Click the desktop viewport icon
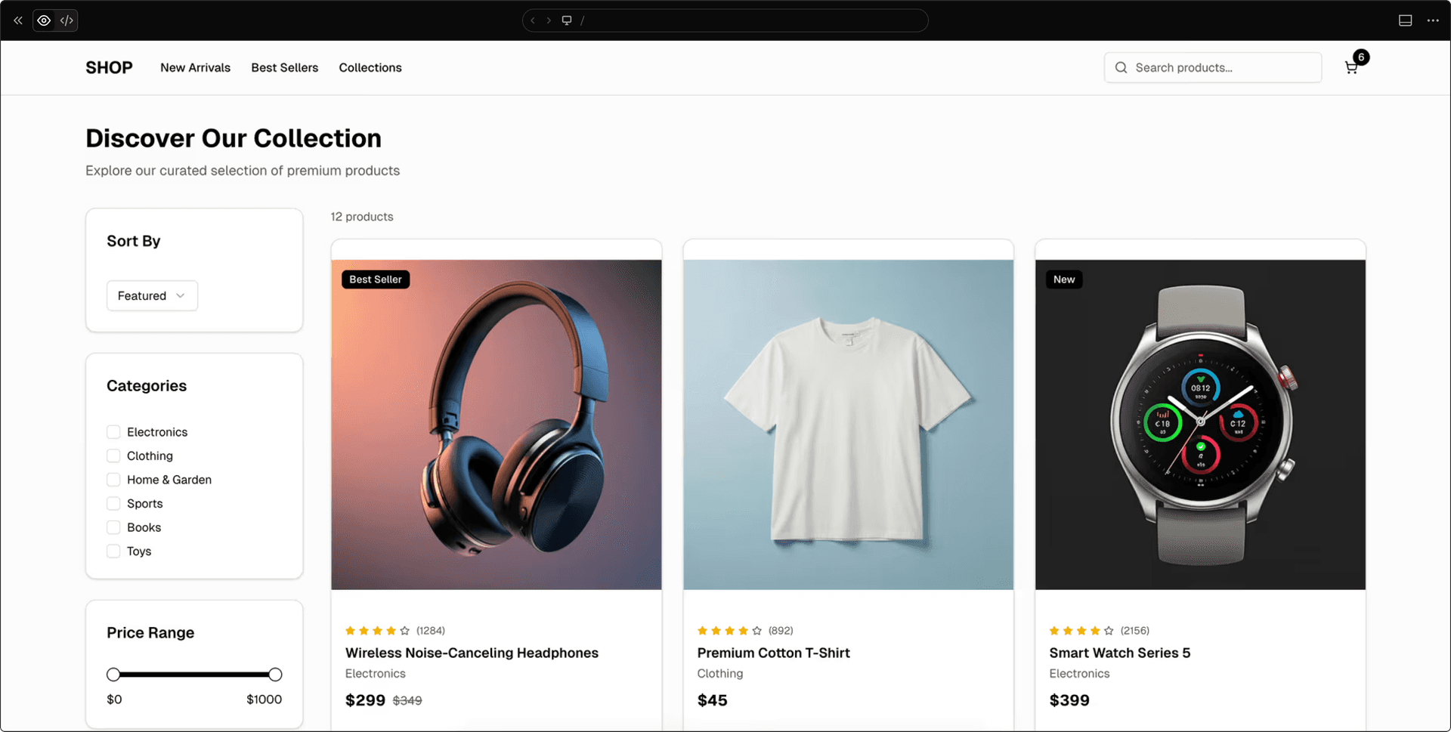This screenshot has height=732, width=1451. tap(567, 20)
